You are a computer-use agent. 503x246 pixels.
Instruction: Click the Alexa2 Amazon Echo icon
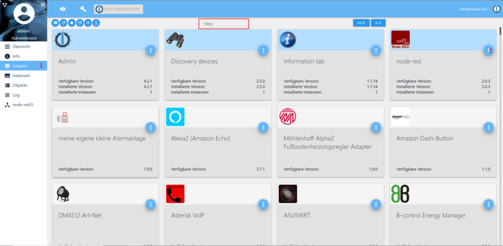tap(175, 117)
